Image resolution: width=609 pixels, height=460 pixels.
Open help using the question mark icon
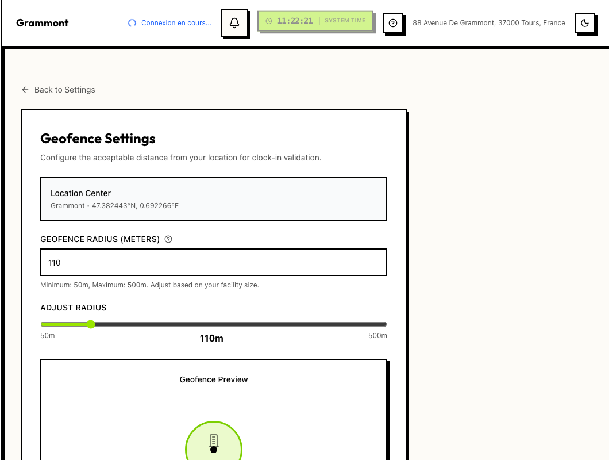[393, 23]
